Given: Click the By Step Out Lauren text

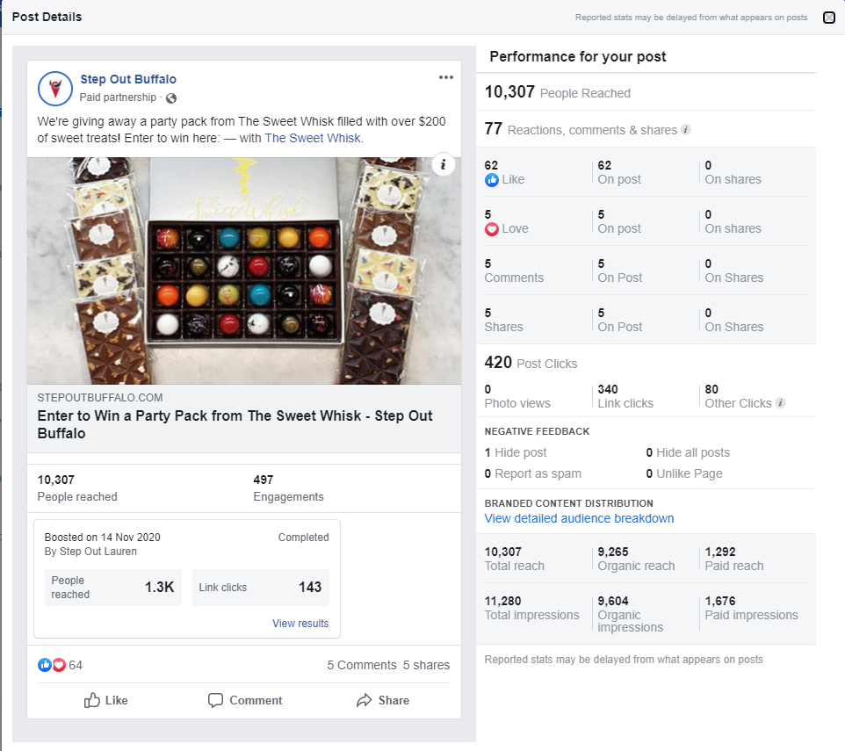Looking at the screenshot, I should click(x=90, y=551).
